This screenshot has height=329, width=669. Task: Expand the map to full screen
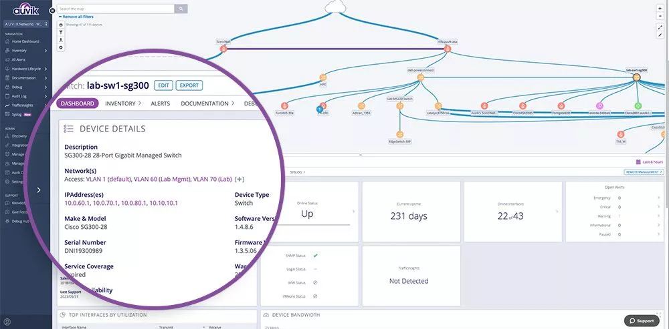(x=661, y=28)
